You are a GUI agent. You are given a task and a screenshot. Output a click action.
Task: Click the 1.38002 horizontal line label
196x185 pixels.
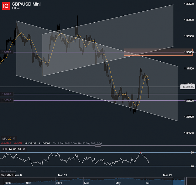(x=7, y=52)
